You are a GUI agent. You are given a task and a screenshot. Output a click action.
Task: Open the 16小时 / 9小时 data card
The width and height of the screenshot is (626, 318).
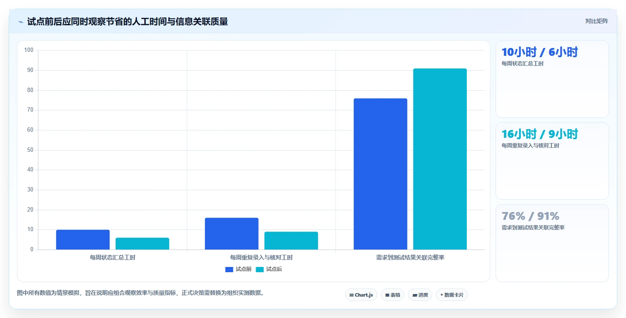[552, 161]
